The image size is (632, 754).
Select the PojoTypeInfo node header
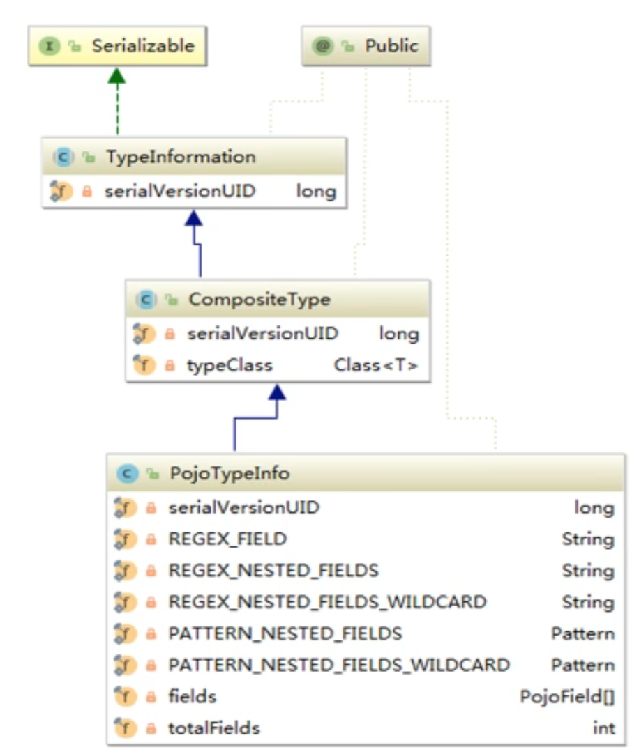pos(366,473)
